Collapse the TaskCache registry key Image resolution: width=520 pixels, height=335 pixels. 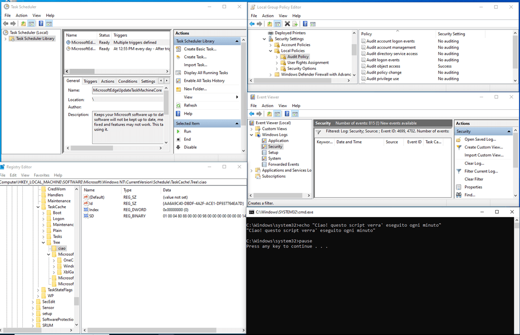tap(38, 207)
